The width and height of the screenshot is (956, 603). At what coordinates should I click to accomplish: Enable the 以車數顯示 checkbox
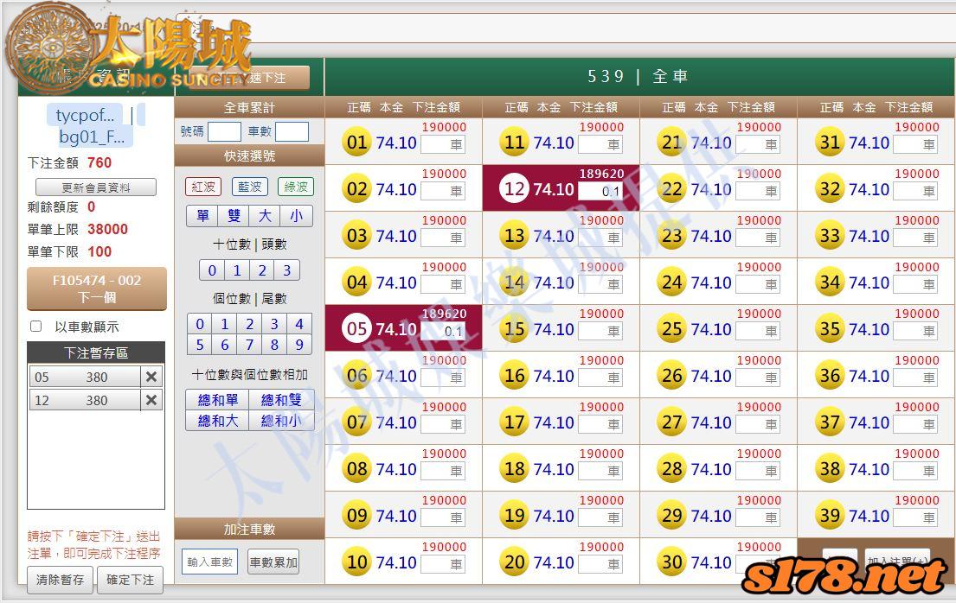pos(36,327)
